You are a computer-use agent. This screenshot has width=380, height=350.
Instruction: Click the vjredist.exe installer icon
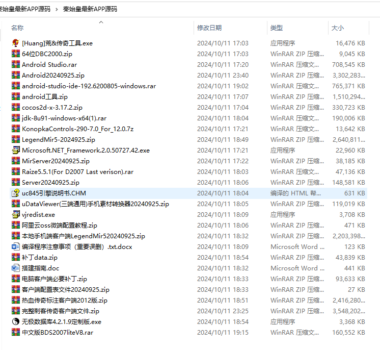click(x=16, y=215)
